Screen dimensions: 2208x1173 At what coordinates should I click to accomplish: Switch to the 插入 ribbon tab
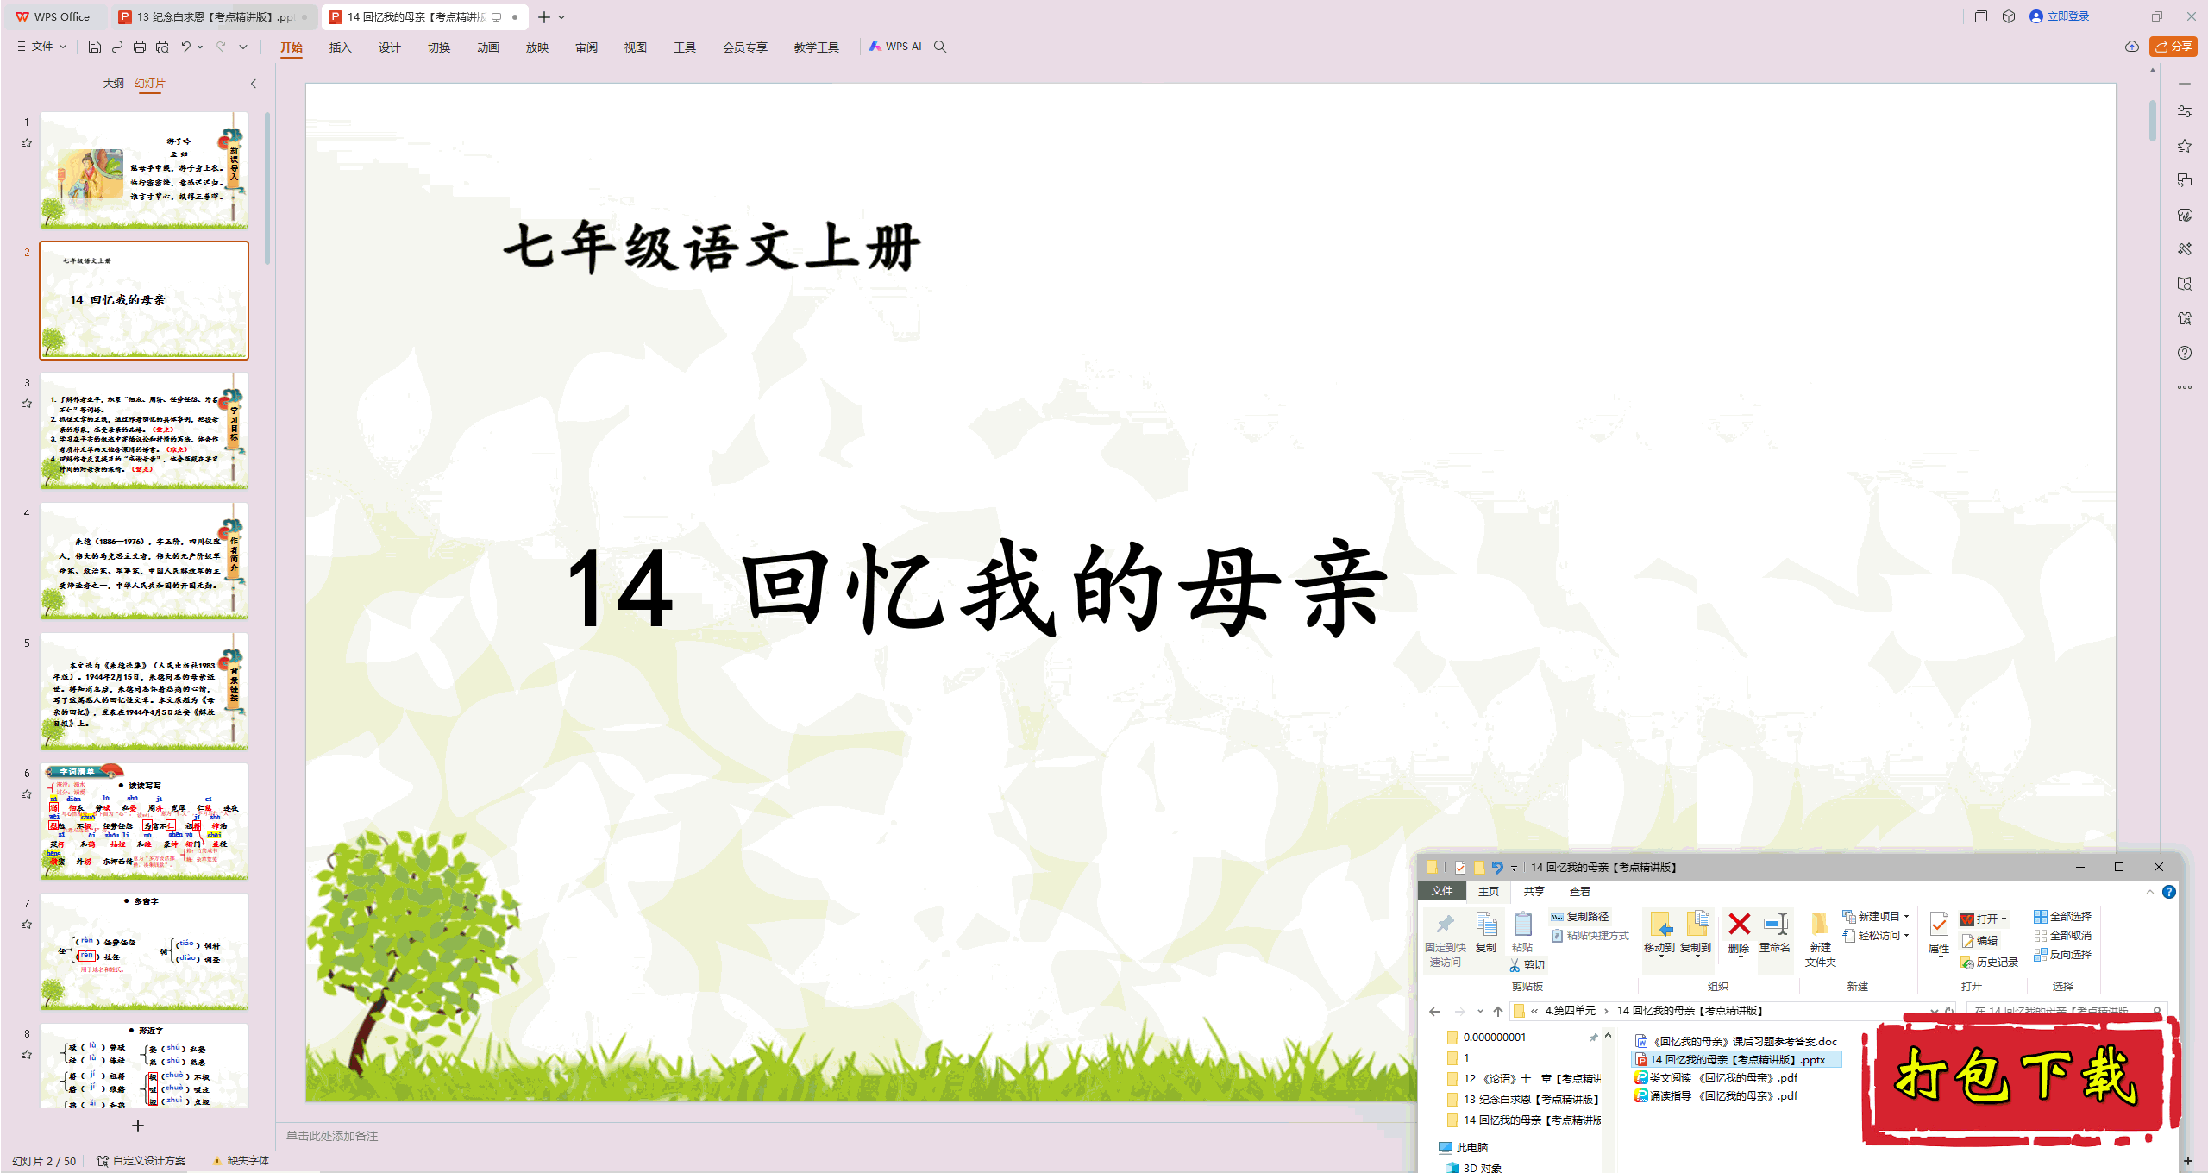(341, 47)
